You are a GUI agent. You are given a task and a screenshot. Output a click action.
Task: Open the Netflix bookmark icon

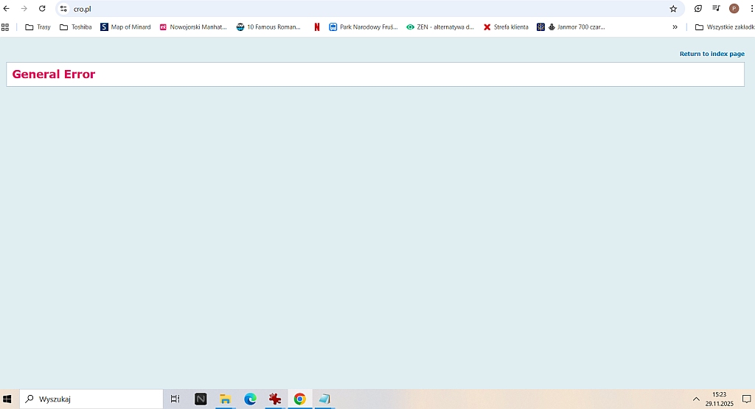[x=317, y=27]
